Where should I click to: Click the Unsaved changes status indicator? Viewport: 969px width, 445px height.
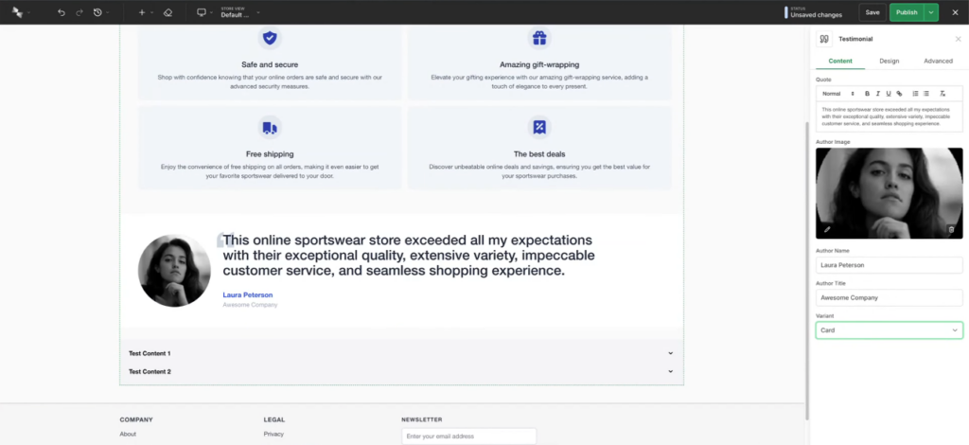click(813, 12)
